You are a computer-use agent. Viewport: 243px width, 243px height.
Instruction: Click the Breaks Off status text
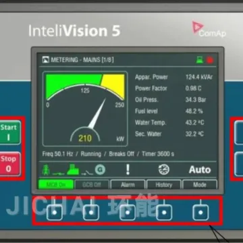point(122,154)
